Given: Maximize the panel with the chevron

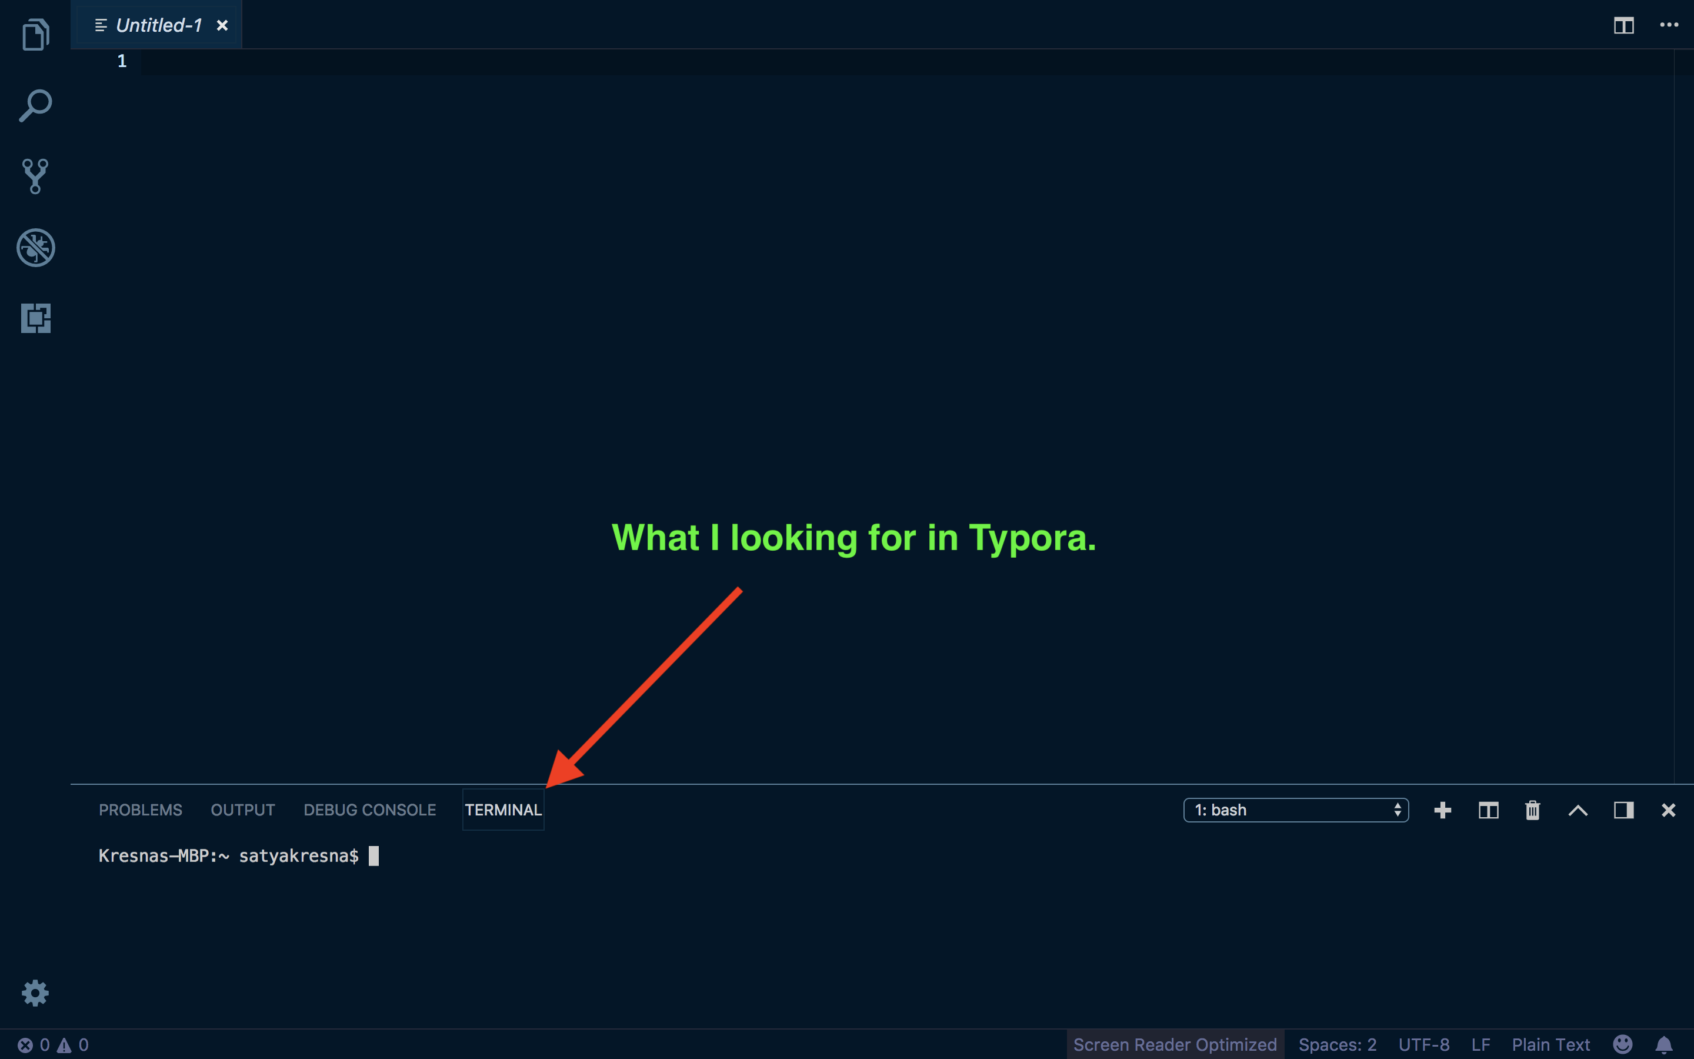Looking at the screenshot, I should tap(1577, 810).
